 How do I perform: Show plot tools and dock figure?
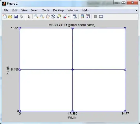tap(101, 17)
